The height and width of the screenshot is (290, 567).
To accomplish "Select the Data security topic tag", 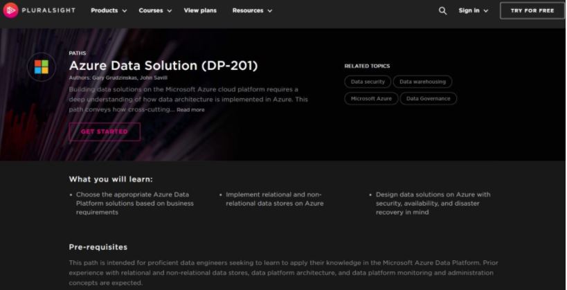I will tap(368, 82).
